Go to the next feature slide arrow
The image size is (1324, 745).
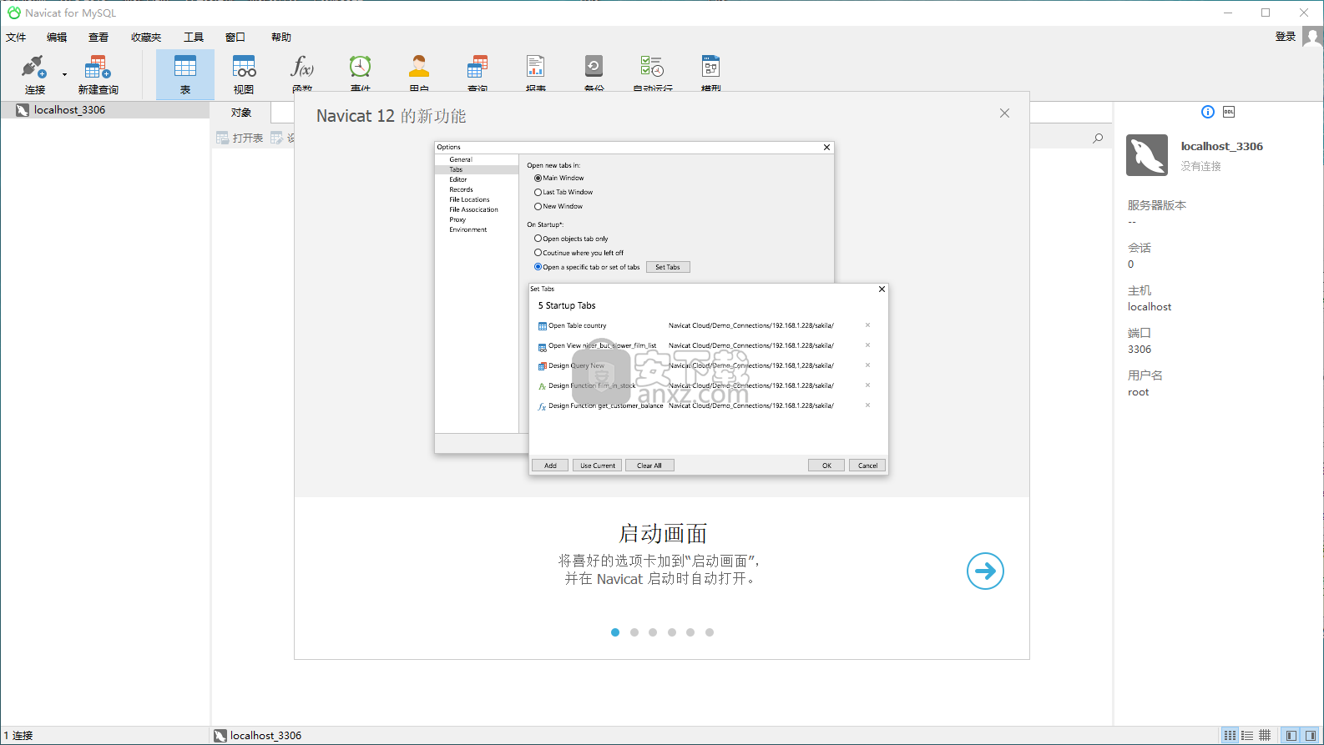985,571
